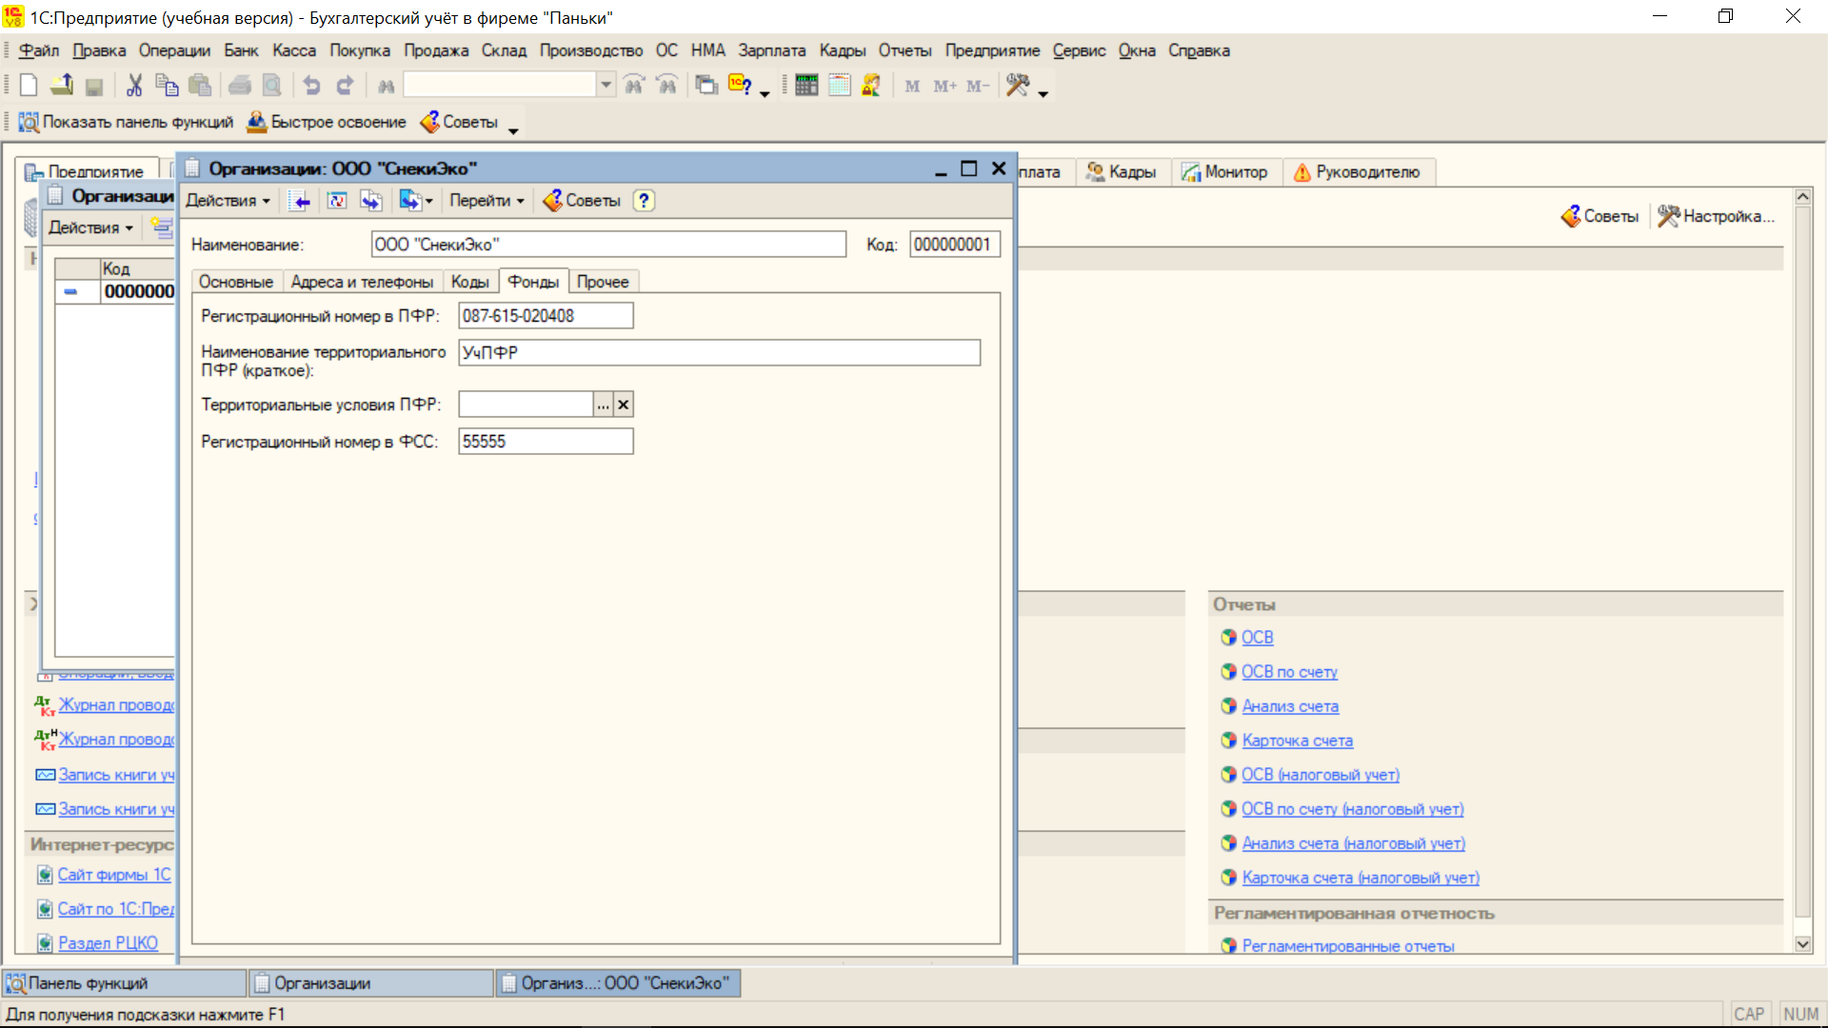Click the Регистрационный номер в ПФР field
1828x1028 pixels.
point(546,316)
